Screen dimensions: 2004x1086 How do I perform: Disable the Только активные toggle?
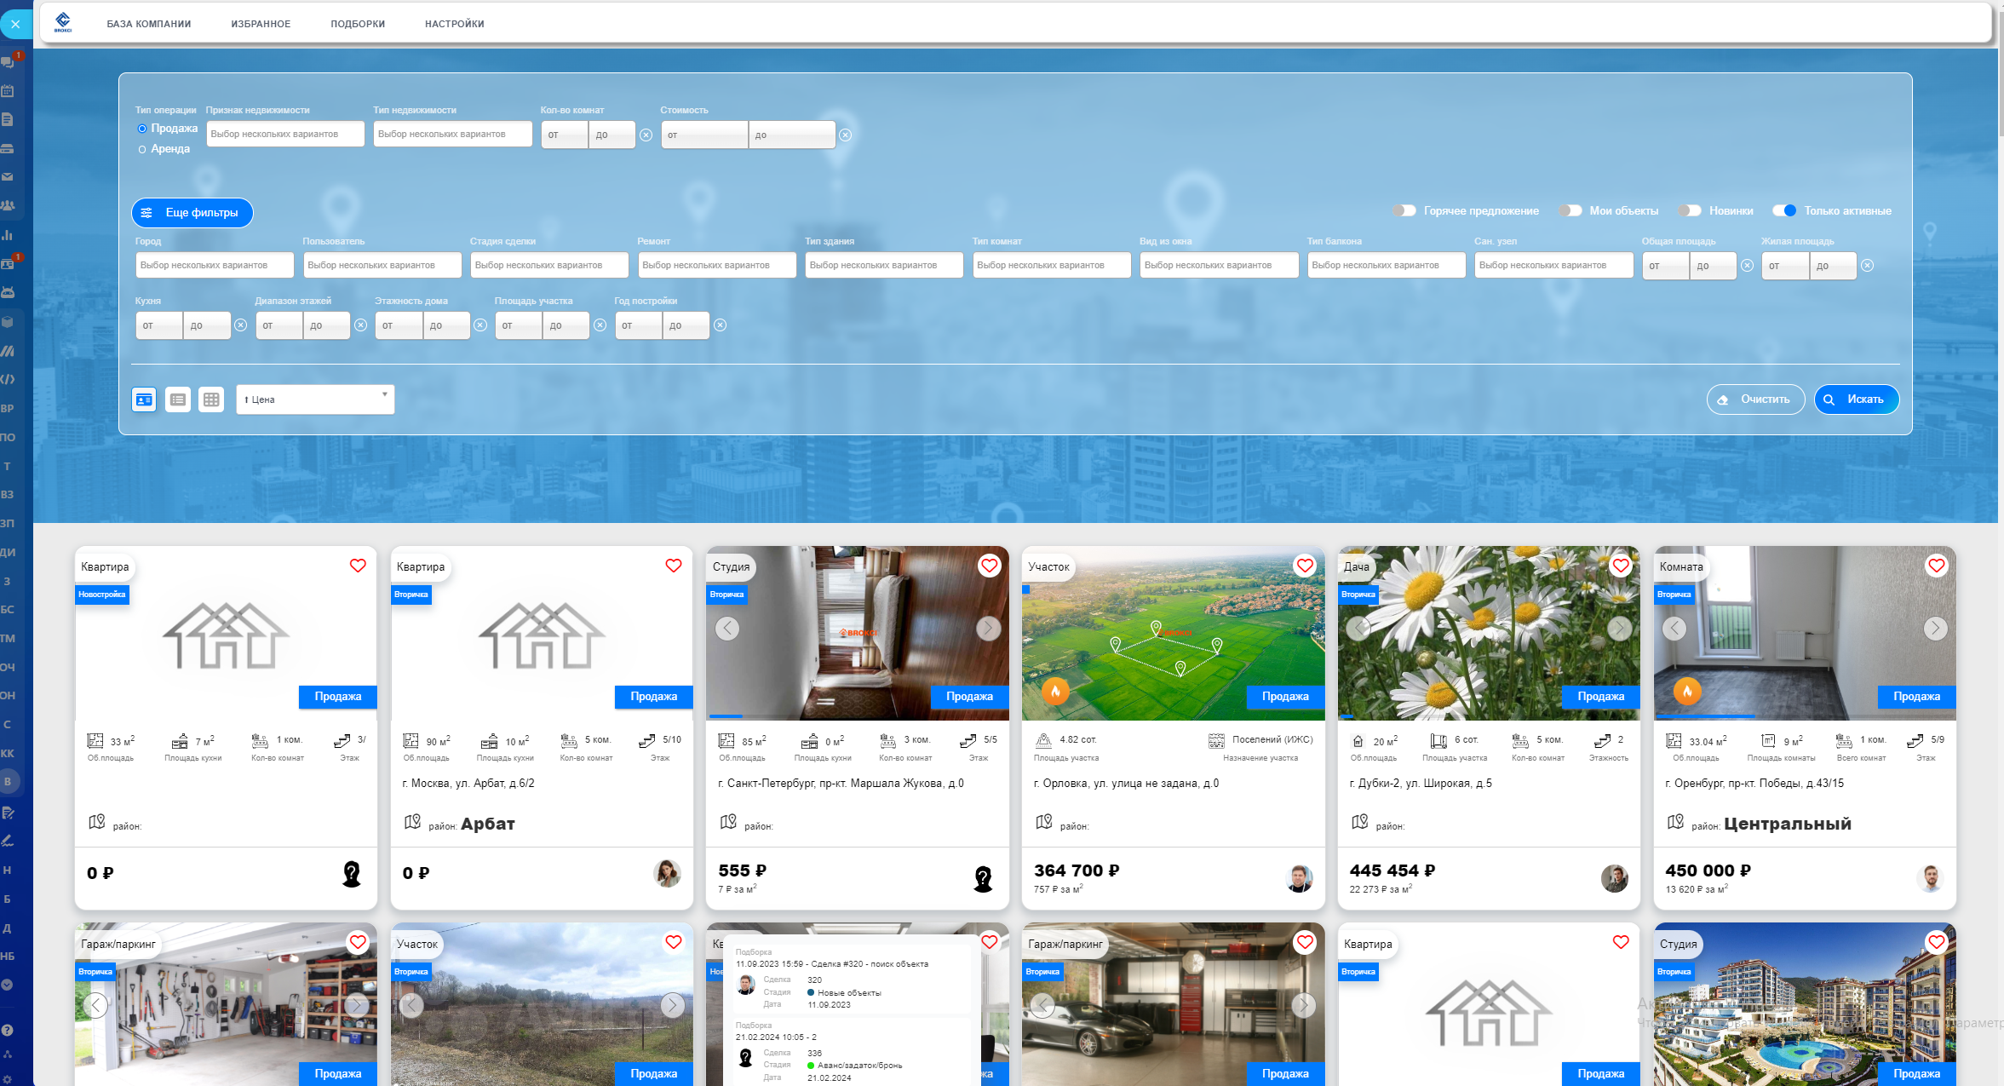click(1783, 210)
